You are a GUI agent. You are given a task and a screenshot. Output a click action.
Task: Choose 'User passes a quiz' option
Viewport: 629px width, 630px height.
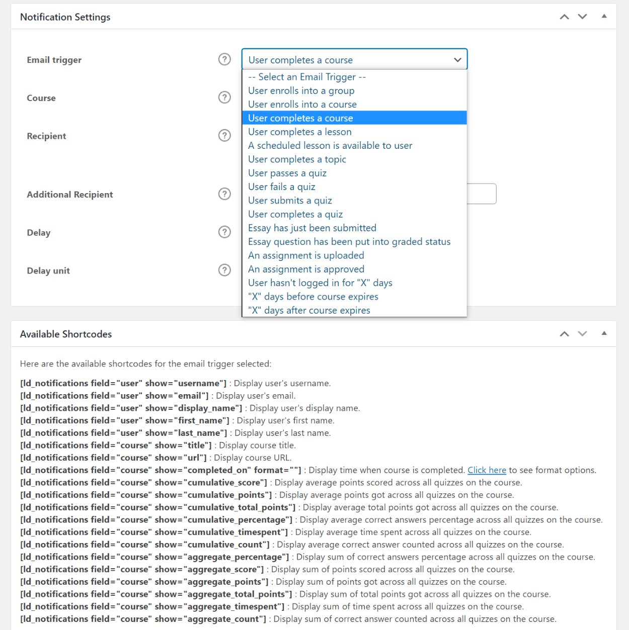354,173
